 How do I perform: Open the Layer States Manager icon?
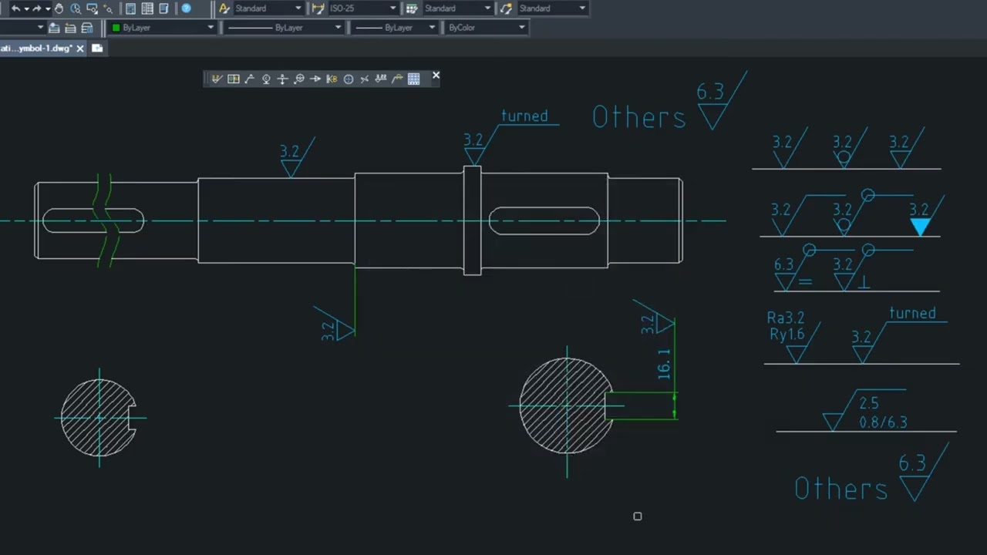87,28
